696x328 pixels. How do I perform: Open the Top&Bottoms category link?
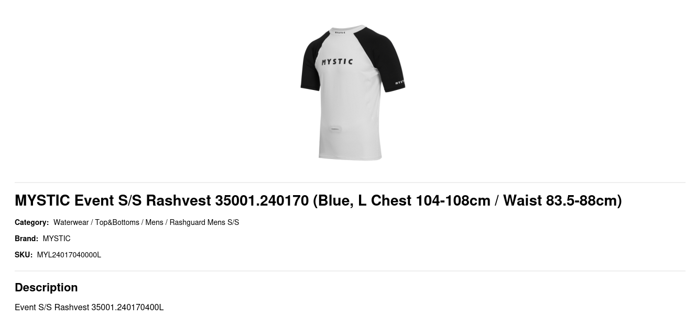click(x=117, y=222)
